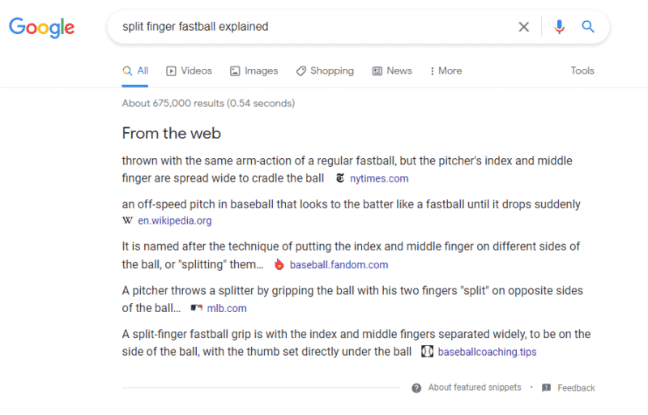The image size is (648, 415).
Task: Click the baseballcoaching.tips favicon
Action: click(428, 352)
